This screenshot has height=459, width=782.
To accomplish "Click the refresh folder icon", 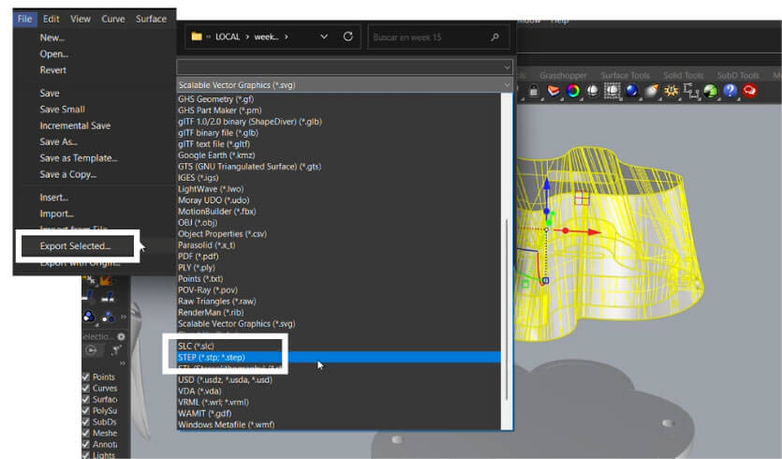I will [348, 37].
